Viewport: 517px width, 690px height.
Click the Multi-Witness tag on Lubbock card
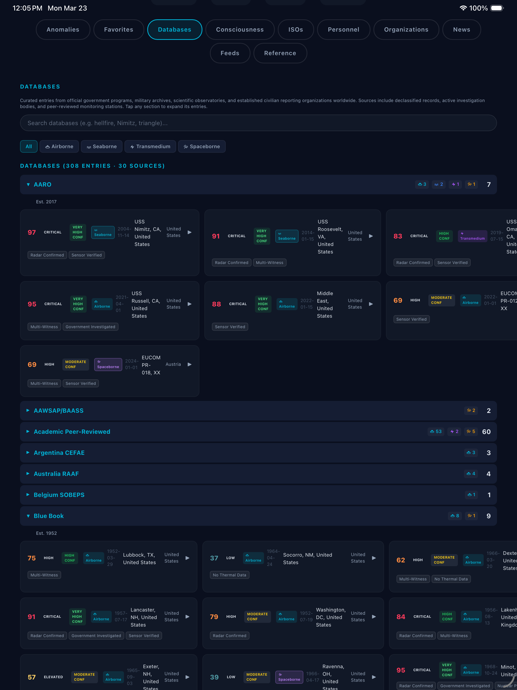click(x=44, y=575)
